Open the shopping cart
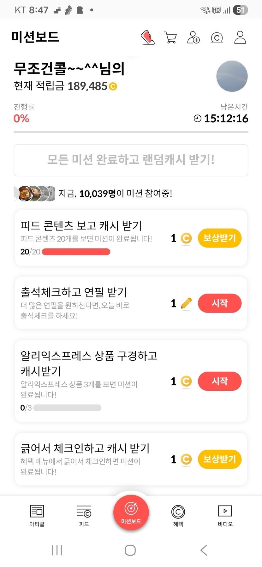The height and width of the screenshot is (567, 262). coord(170,38)
